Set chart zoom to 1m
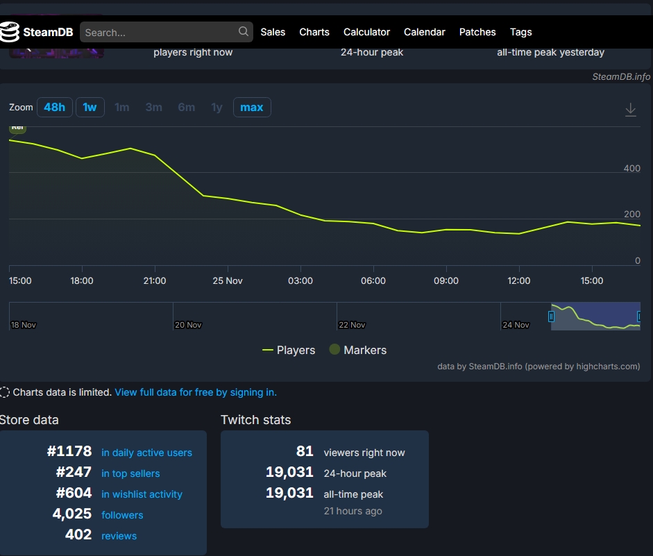 [122, 108]
